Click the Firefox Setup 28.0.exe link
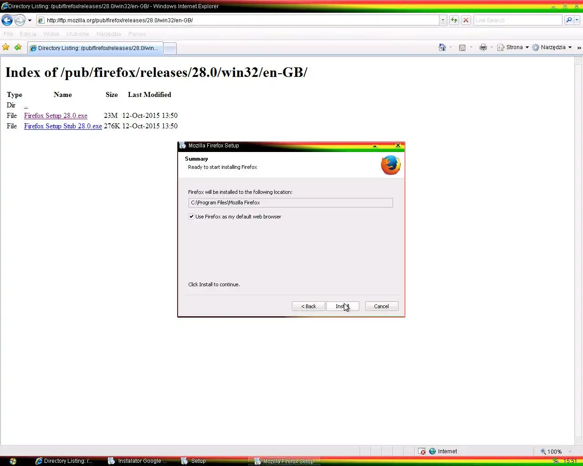 56,116
